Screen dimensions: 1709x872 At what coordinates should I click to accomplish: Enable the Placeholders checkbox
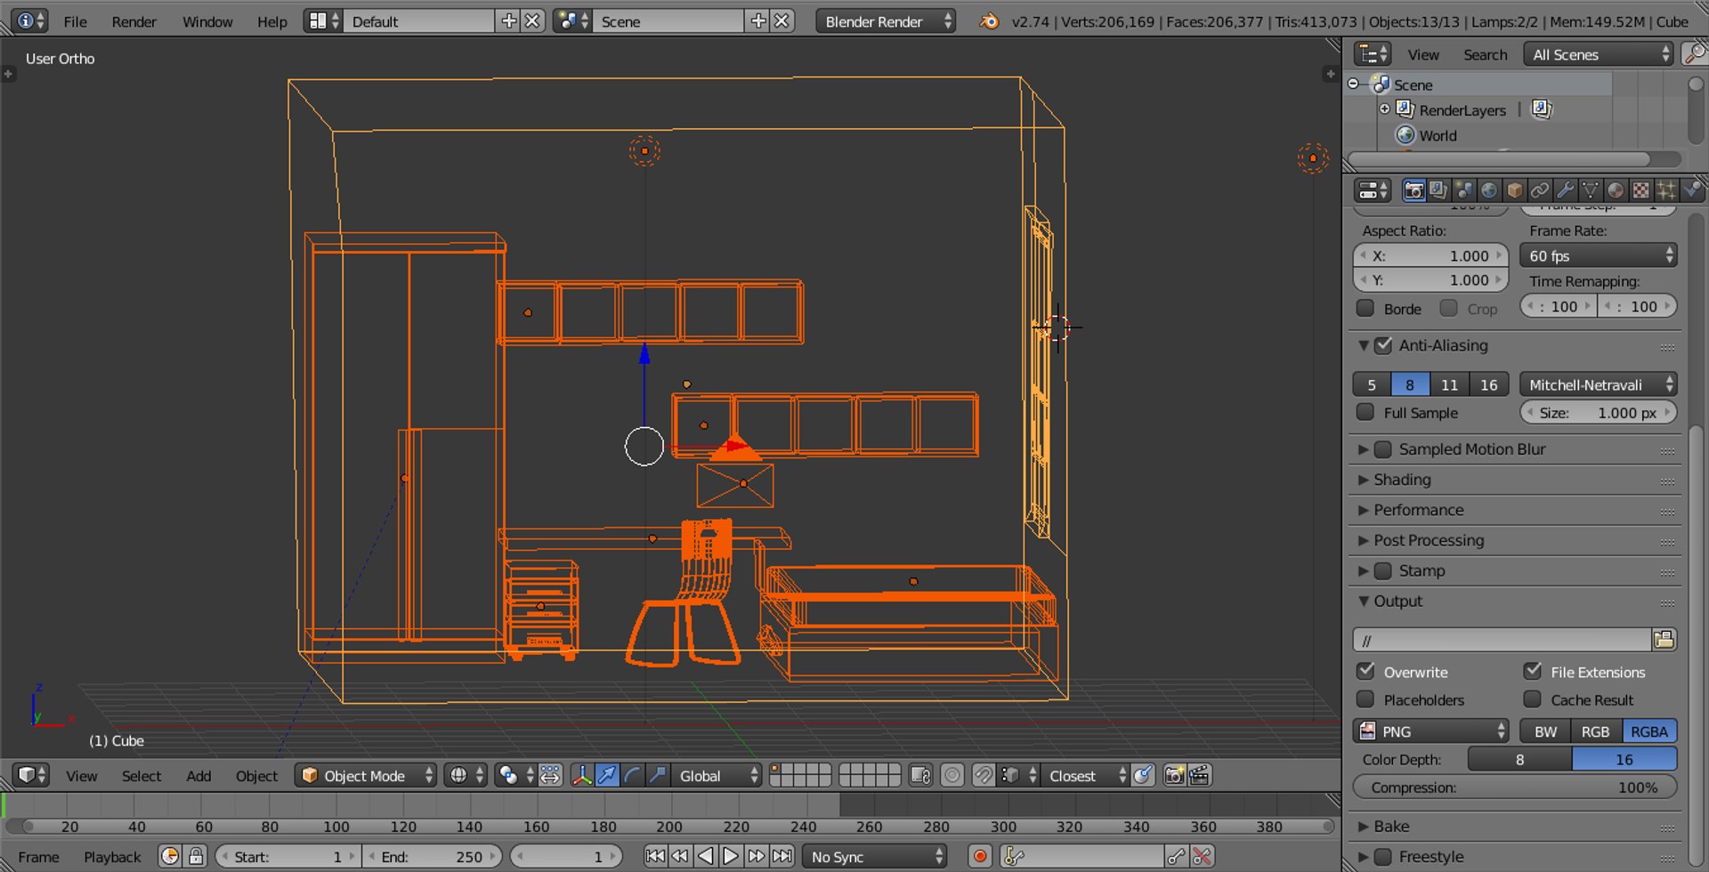coord(1365,699)
